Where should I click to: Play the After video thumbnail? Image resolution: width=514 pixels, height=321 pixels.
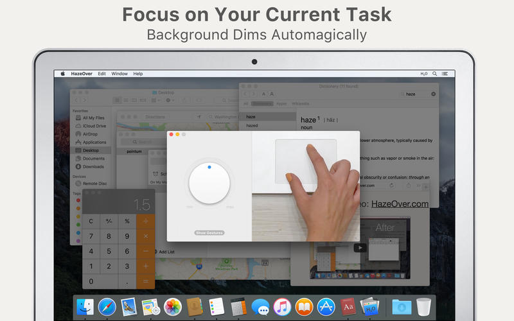point(360,248)
